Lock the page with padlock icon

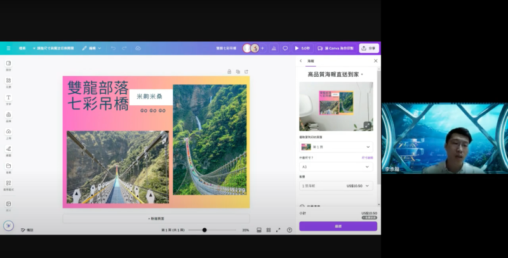pyautogui.click(x=229, y=72)
